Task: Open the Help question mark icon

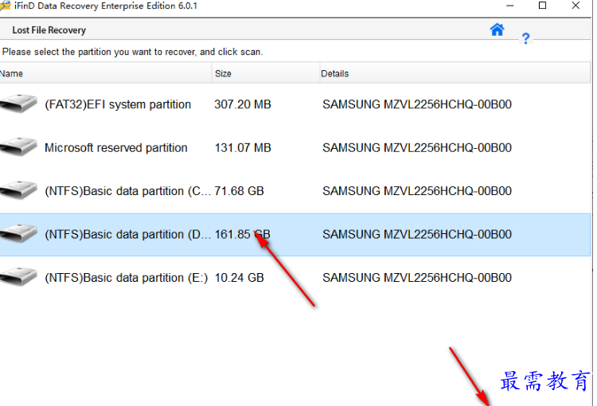Action: point(526,38)
